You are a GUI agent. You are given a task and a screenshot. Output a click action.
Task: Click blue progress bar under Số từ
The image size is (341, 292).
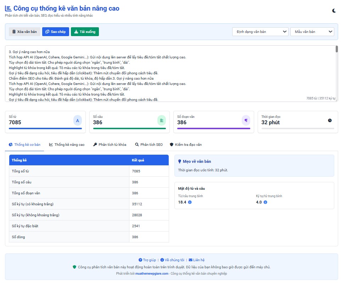pos(45,128)
